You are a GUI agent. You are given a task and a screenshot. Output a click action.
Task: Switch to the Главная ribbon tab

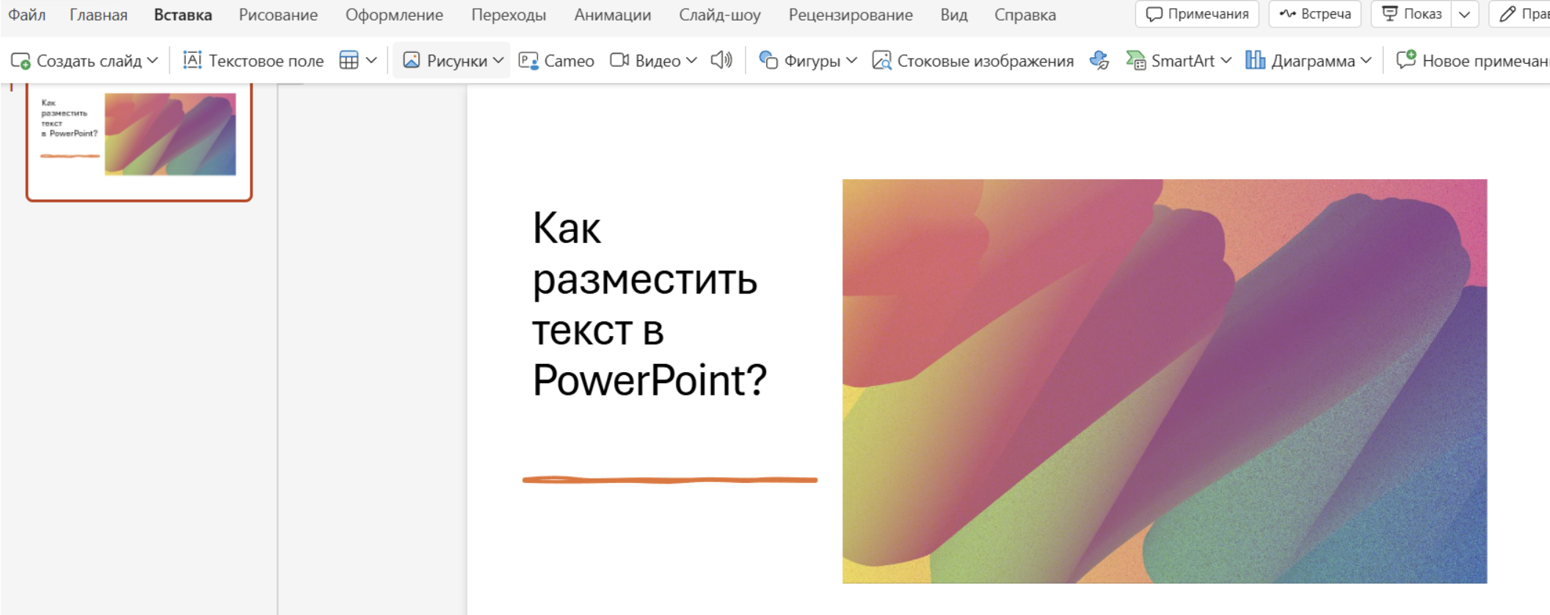(98, 15)
